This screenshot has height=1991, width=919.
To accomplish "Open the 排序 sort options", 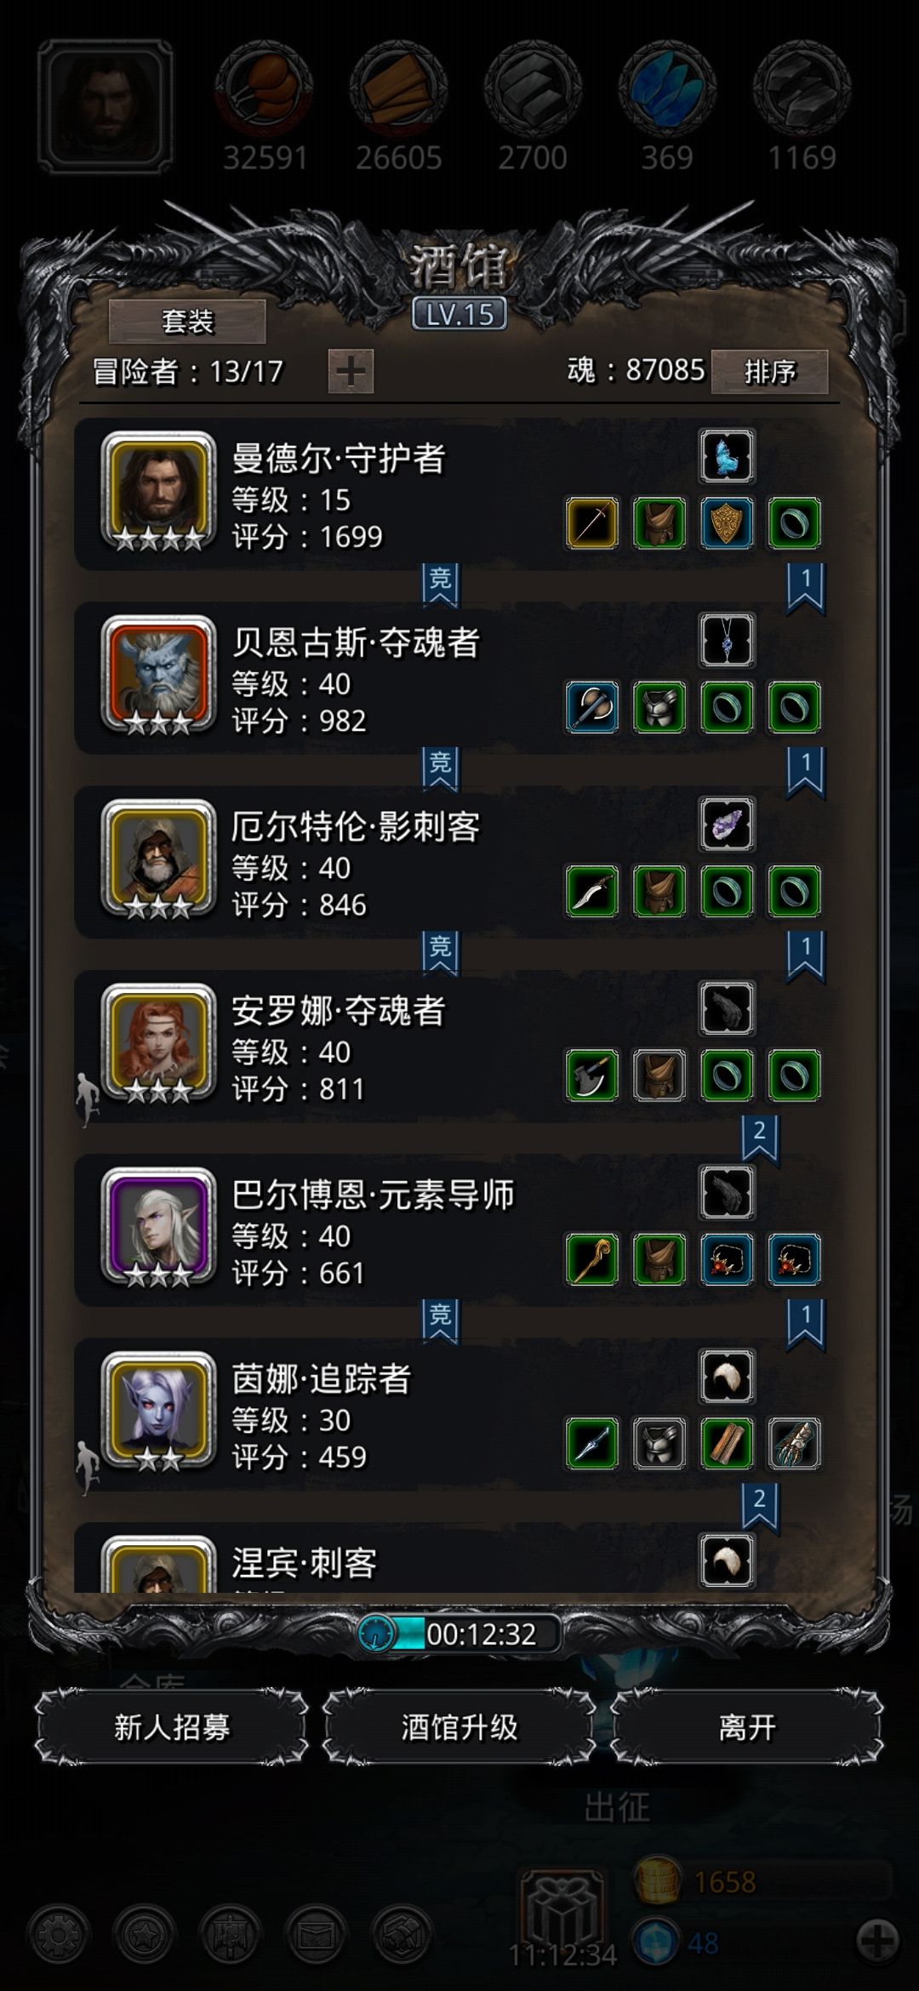I will pos(769,372).
